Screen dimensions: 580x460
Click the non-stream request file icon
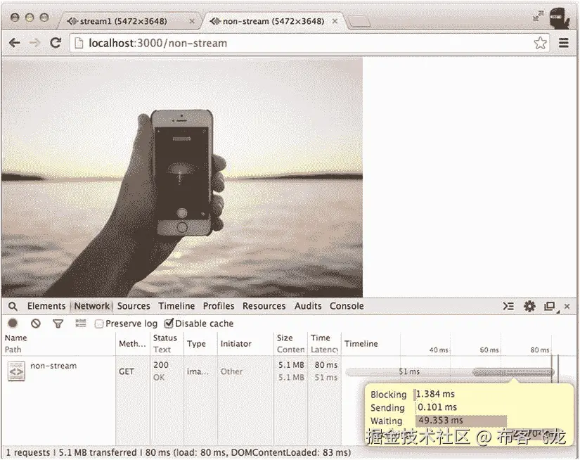point(16,371)
